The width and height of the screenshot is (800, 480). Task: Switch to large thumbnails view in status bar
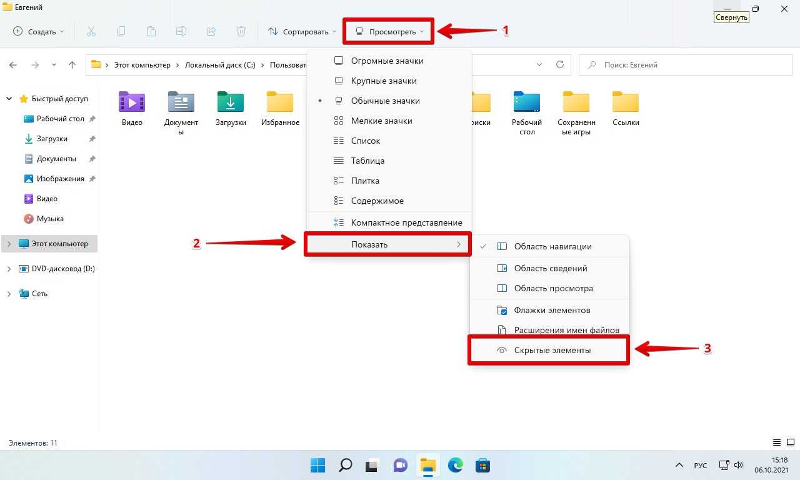(x=789, y=442)
